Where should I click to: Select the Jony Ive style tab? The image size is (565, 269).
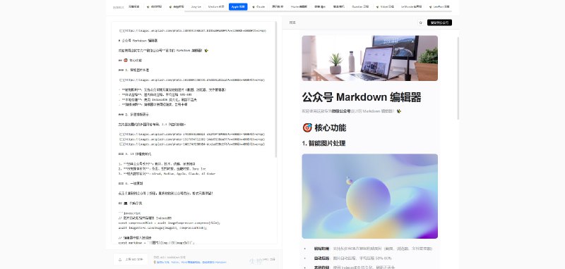pyautogui.click(x=196, y=7)
